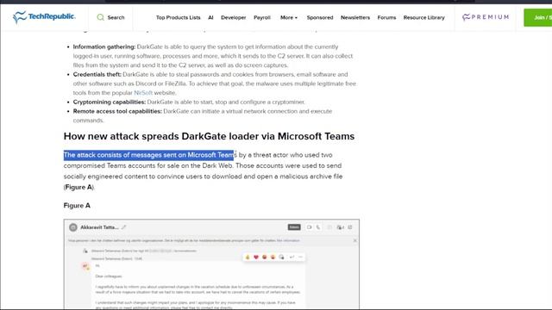The image size is (552, 310).
Task: Click Remote access tool capabilities label
Action: tap(117, 111)
